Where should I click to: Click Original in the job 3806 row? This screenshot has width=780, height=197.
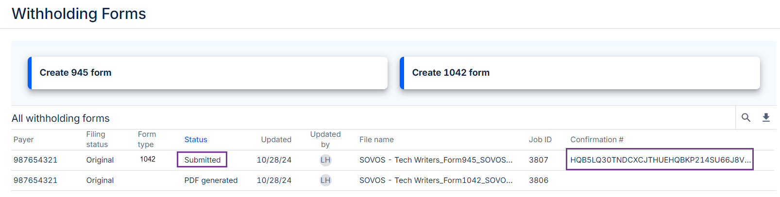coord(100,181)
